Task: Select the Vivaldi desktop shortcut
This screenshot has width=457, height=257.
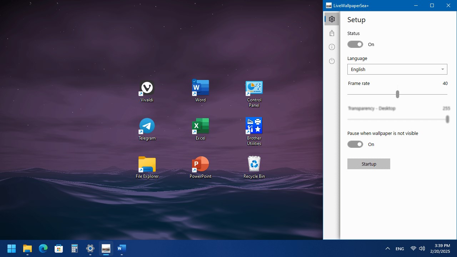Action: click(147, 91)
